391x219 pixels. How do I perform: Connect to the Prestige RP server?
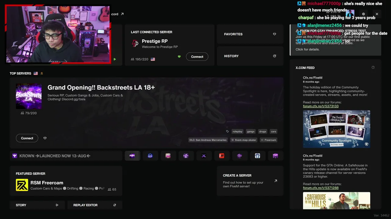click(197, 57)
